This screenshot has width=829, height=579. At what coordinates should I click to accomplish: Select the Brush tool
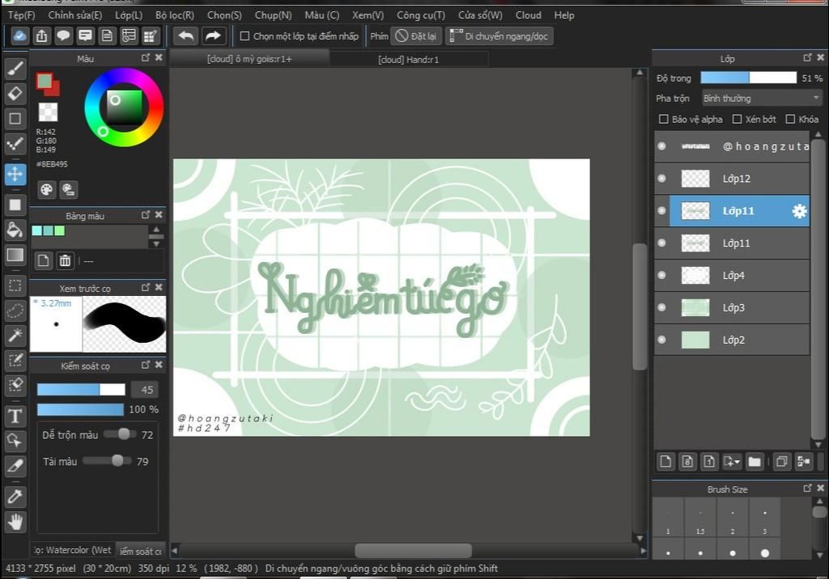pyautogui.click(x=15, y=68)
